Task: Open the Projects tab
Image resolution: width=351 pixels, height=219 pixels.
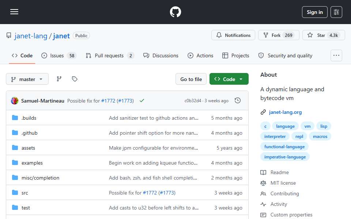Action: [x=235, y=55]
